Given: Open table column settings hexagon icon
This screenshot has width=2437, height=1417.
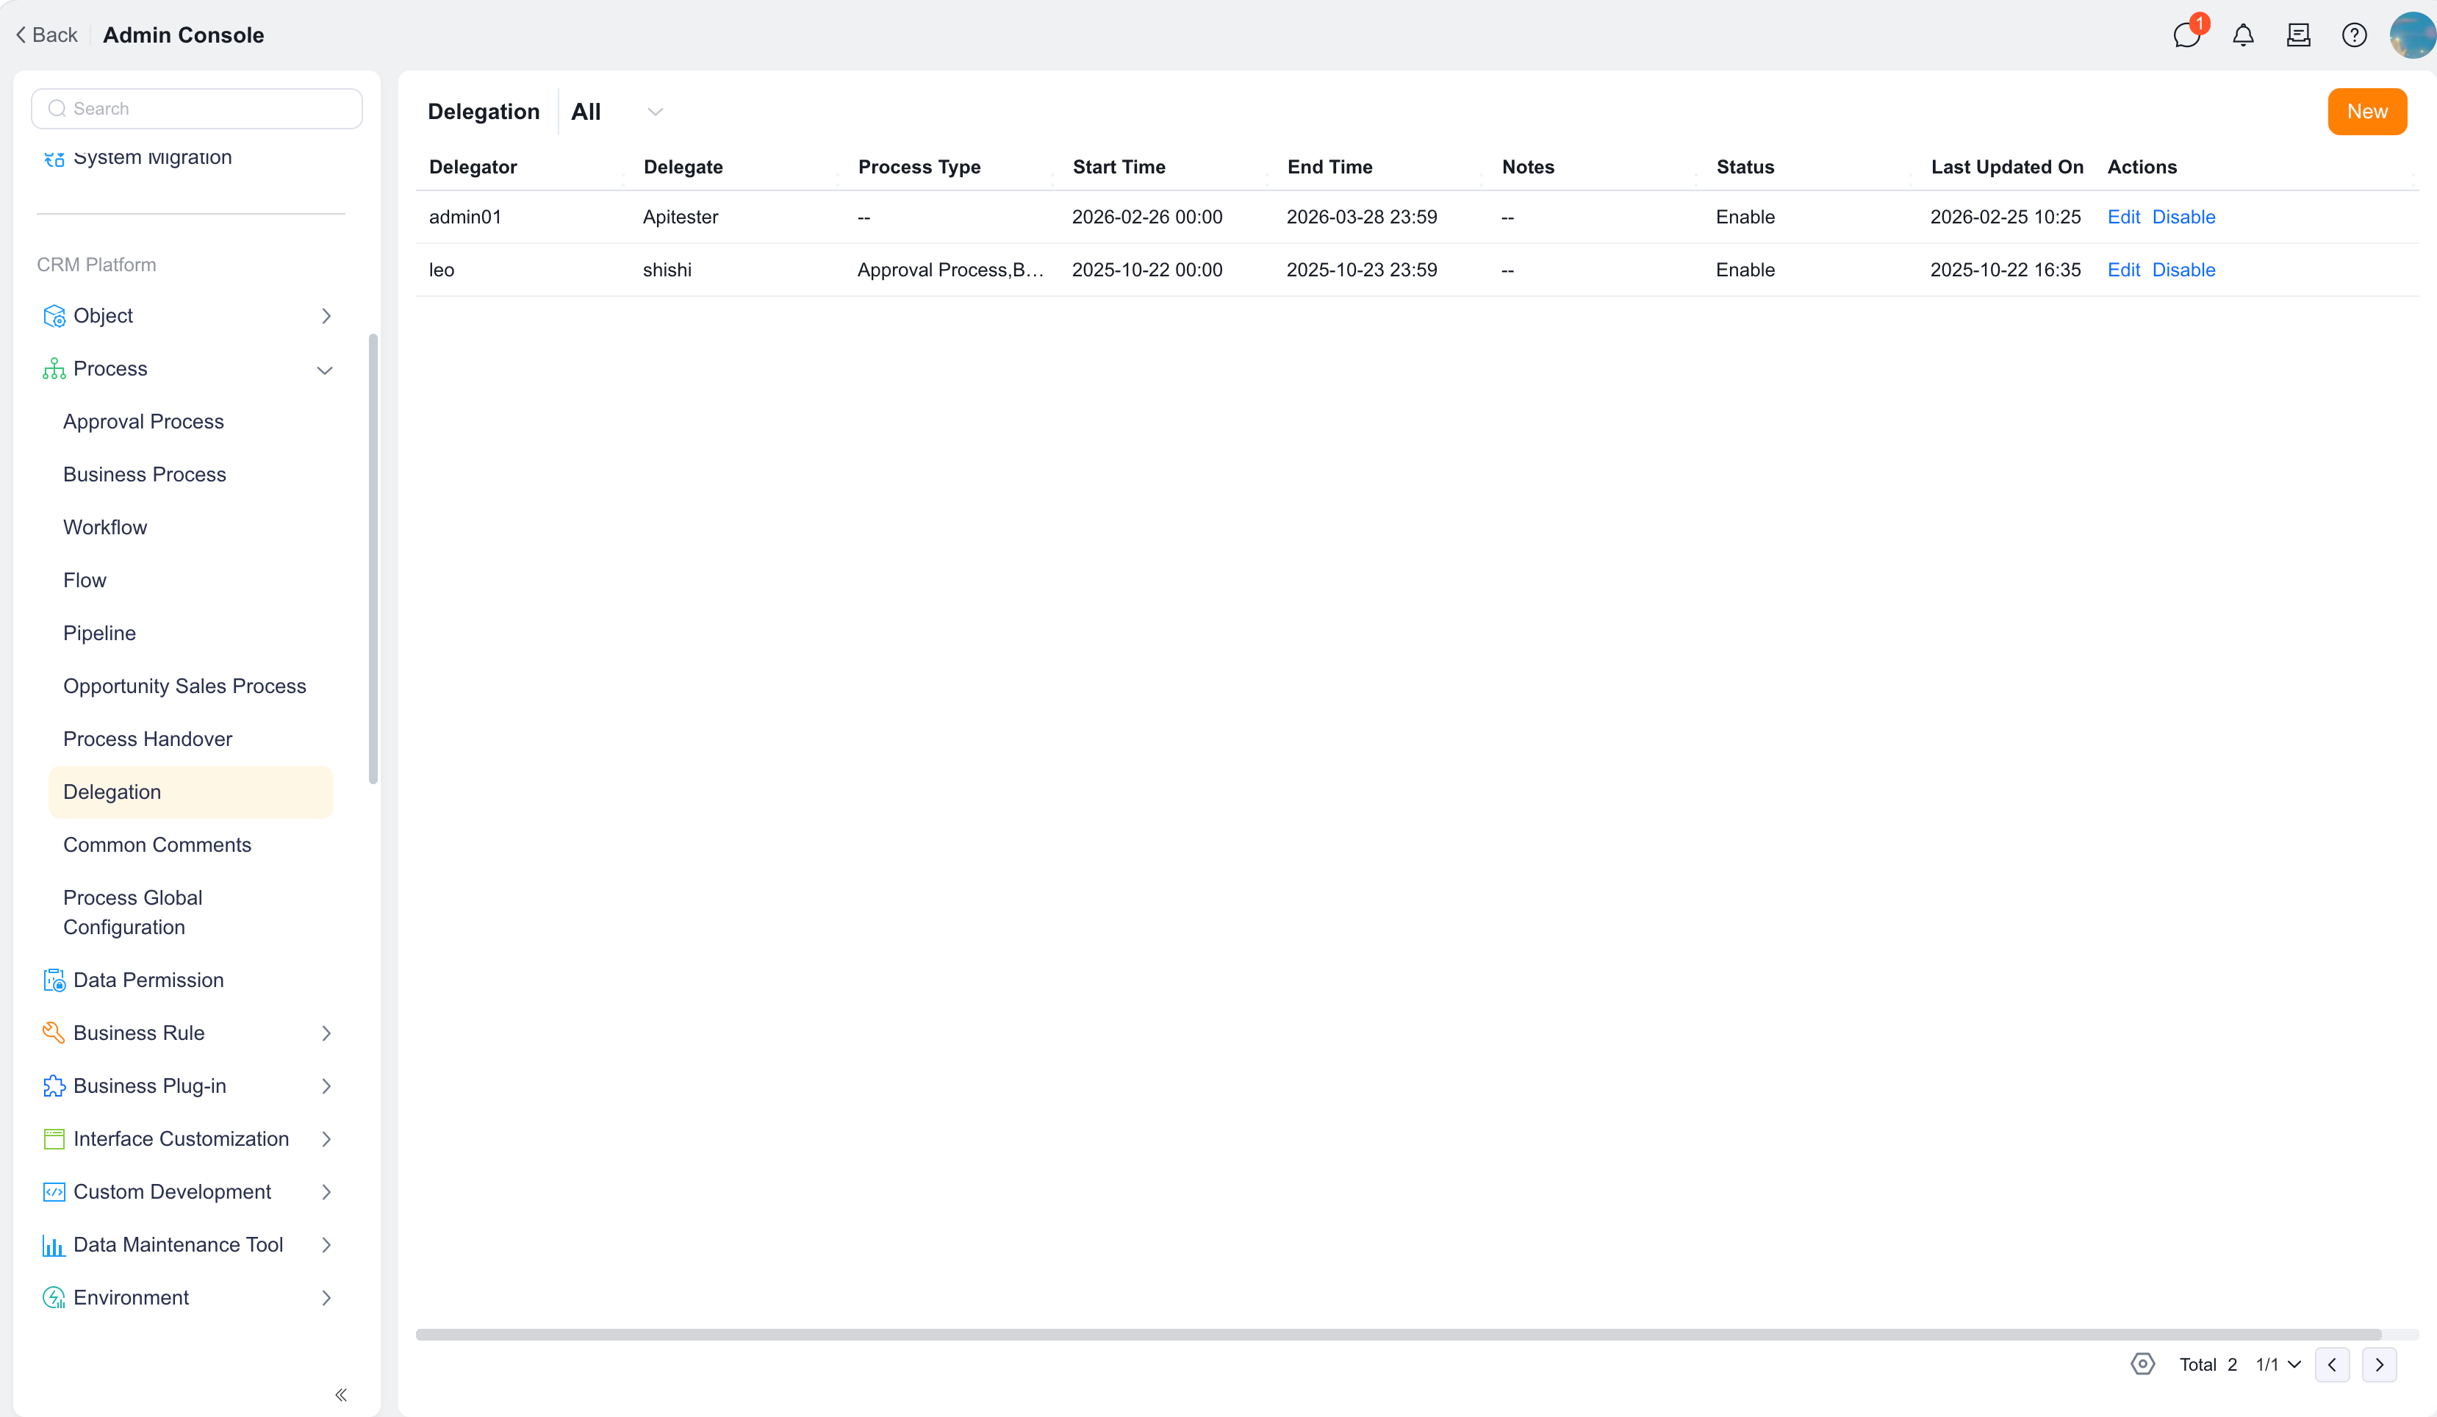Looking at the screenshot, I should tap(2143, 1364).
